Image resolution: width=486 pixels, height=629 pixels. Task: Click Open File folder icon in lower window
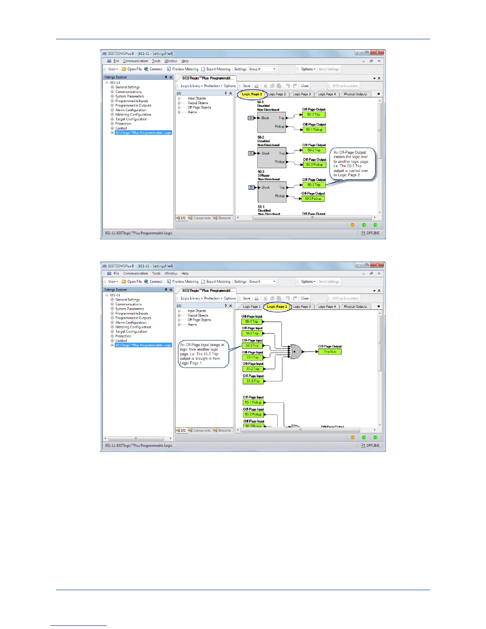tap(123, 282)
